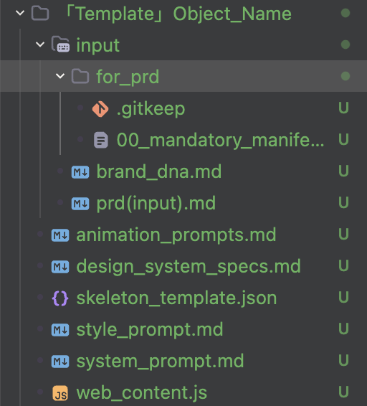Image resolution: width=367 pixels, height=406 pixels.
Task: Collapse the for_prd folder chevron
Action: 60,76
